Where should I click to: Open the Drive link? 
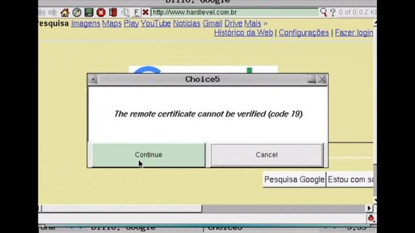(x=233, y=23)
